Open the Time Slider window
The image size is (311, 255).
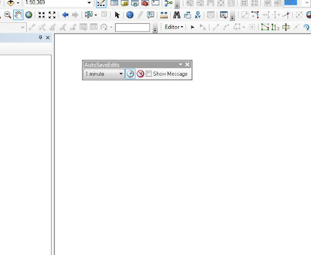[210, 15]
